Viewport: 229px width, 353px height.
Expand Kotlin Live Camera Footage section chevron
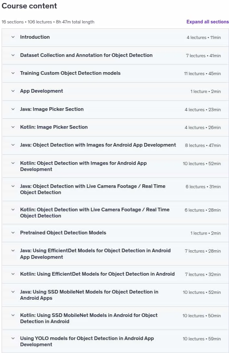click(13, 210)
